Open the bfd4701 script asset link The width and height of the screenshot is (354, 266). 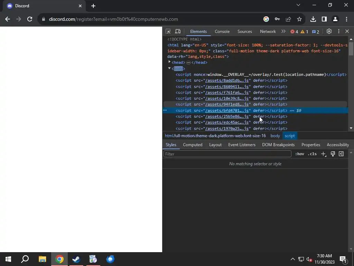(x=227, y=110)
